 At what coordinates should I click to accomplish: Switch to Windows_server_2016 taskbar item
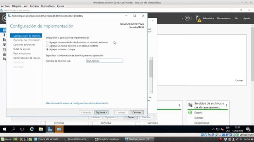(139, 139)
